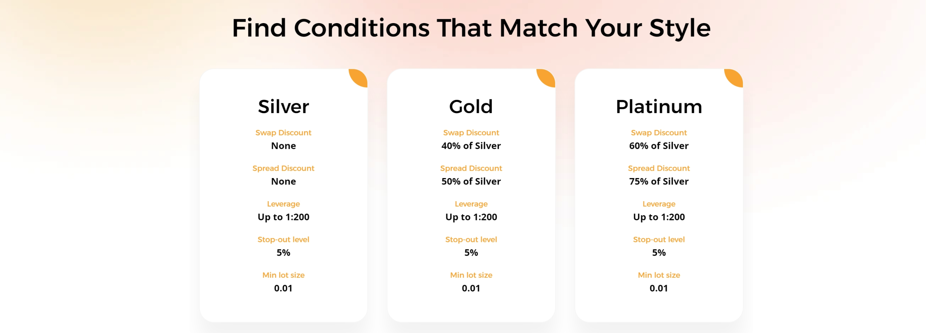Click Gold's "40% of Silver" swap value
The image size is (926, 333).
click(x=471, y=146)
